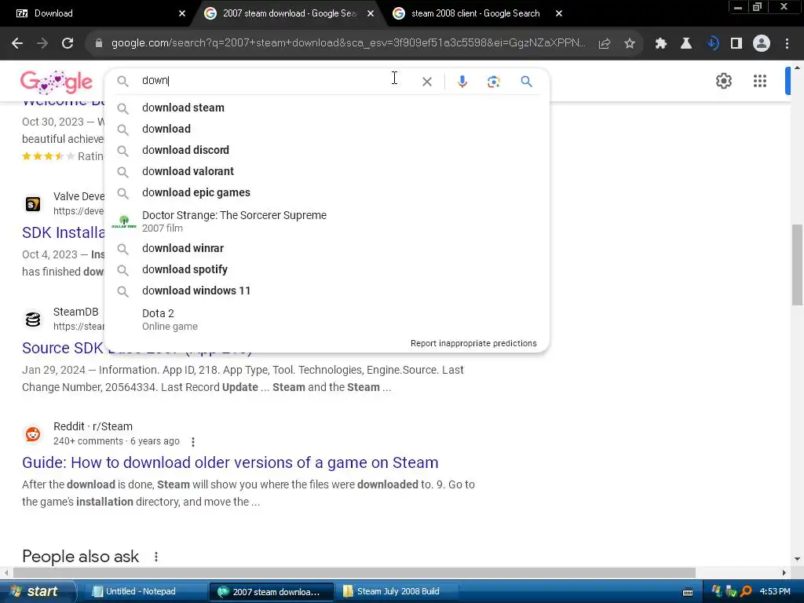Click the Valve Developer site favicon

[33, 203]
